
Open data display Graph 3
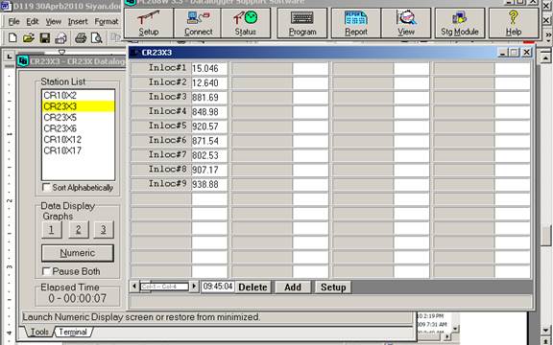tap(104, 230)
